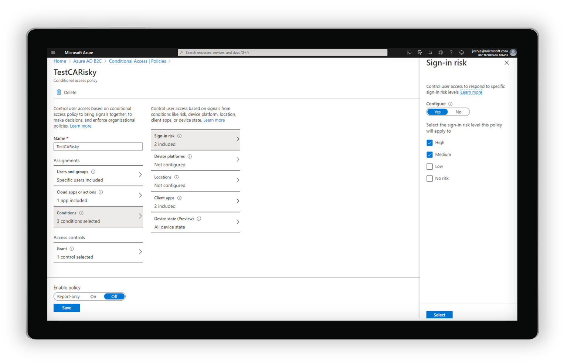Screen dimensions: 564x362
Task: Open the portal Settings gear
Action: [x=440, y=52]
